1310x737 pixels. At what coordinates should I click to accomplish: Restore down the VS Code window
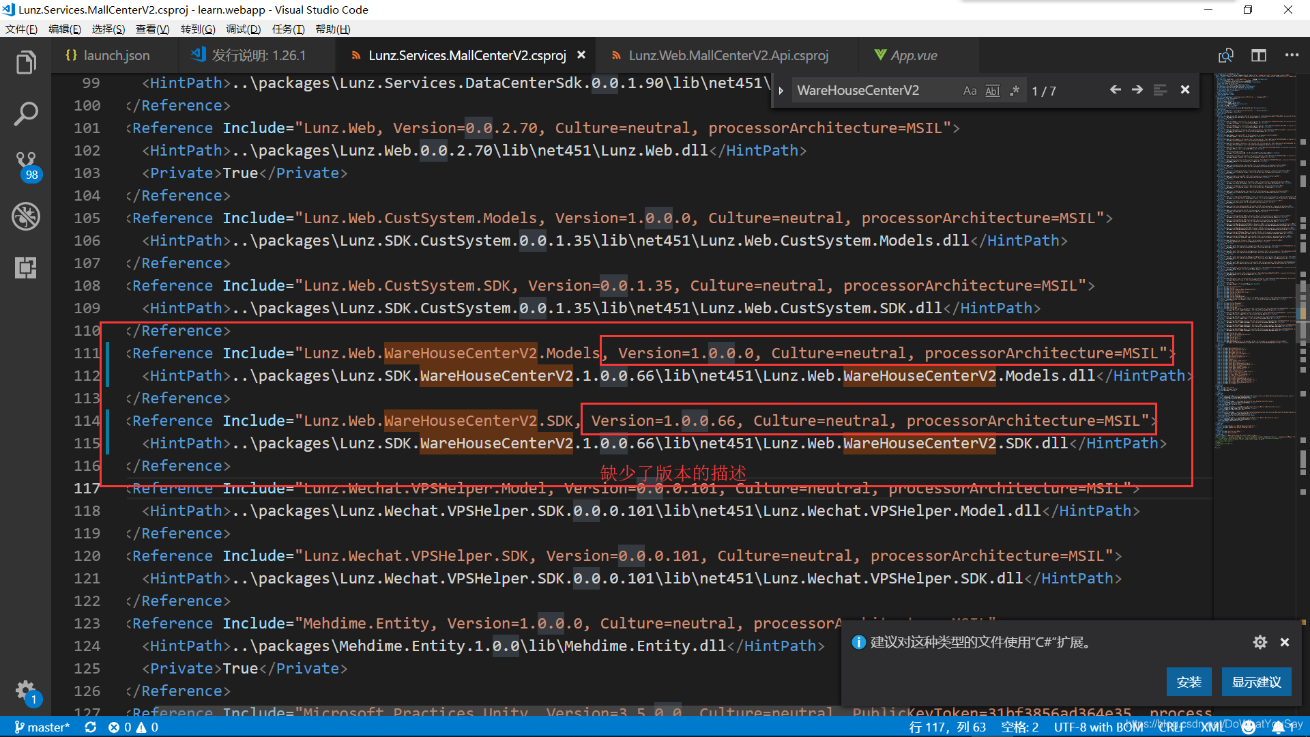pos(1248,10)
